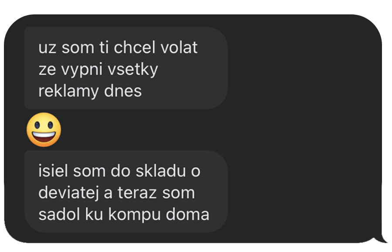Click the word 'skladu' in the second message

(161, 171)
